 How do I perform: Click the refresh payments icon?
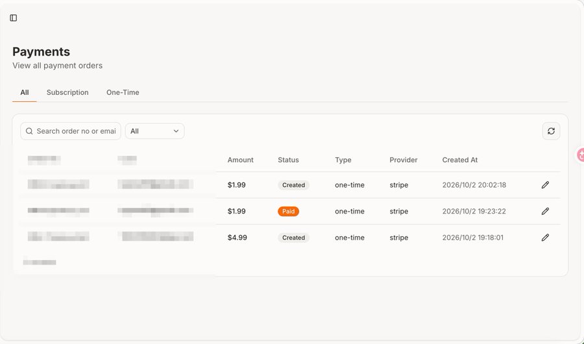(x=551, y=131)
